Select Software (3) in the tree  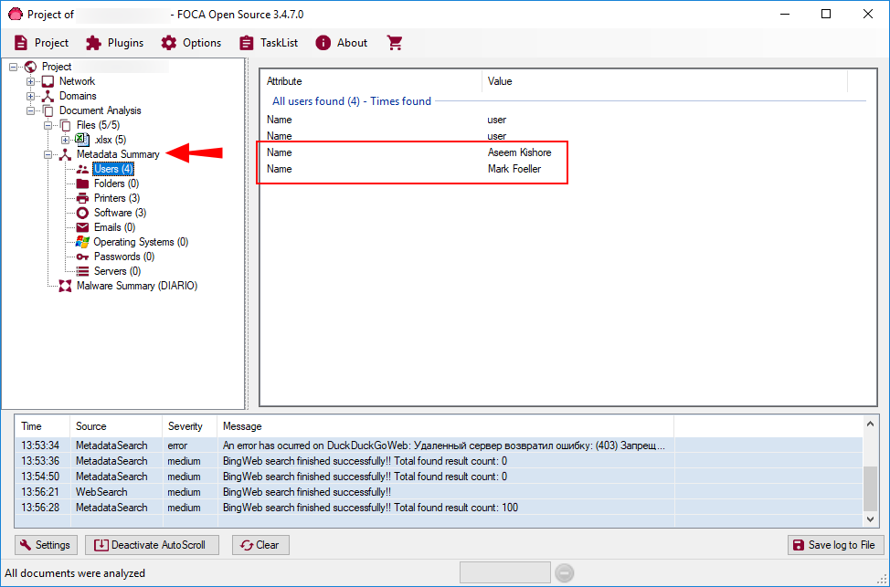coord(120,213)
